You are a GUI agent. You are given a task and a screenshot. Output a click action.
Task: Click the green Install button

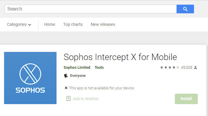point(186,99)
